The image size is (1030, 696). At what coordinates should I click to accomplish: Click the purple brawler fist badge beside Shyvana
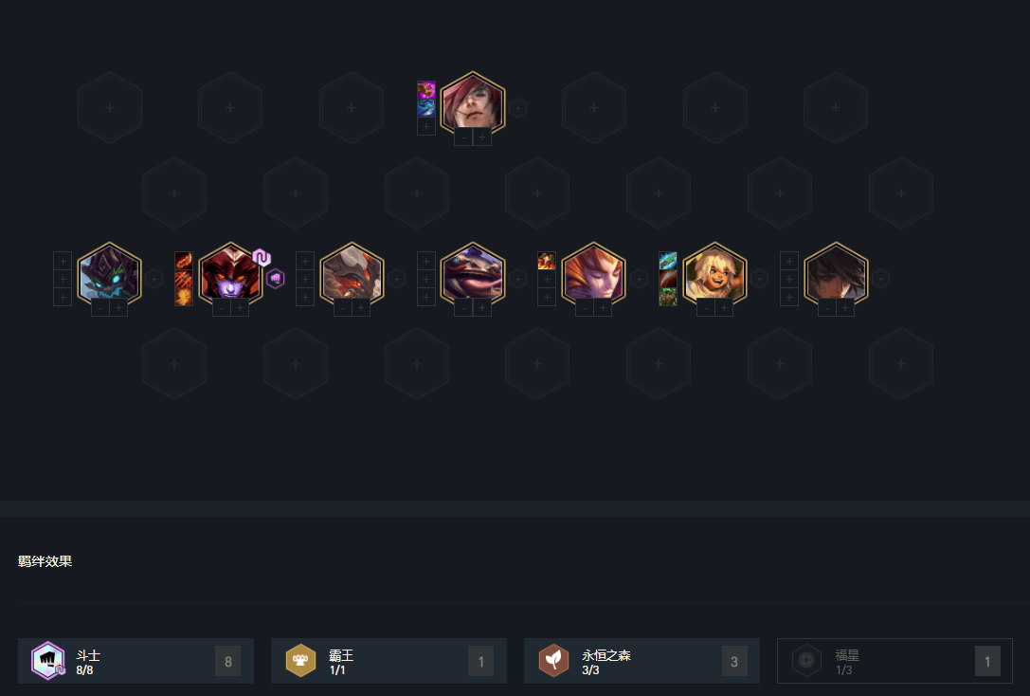click(276, 279)
